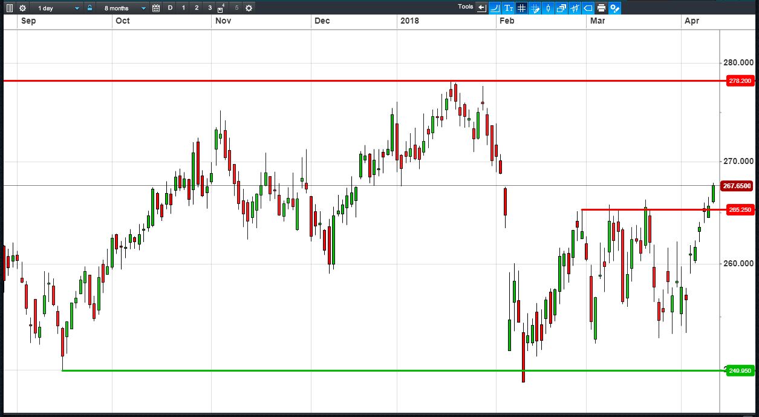
Task: Select the green support line at 249.950
Action: [393, 370]
